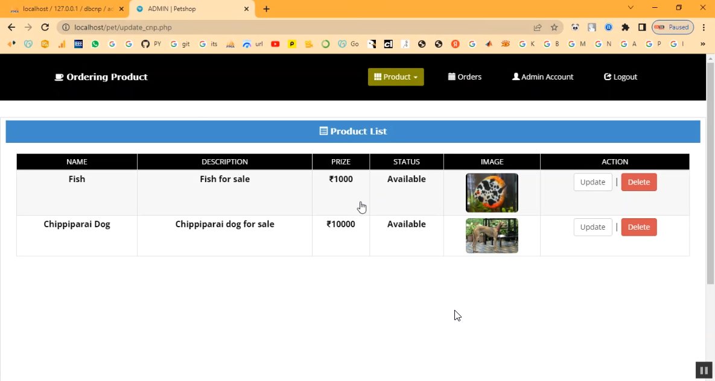Open the orange eye bookmark icon

click(505, 44)
